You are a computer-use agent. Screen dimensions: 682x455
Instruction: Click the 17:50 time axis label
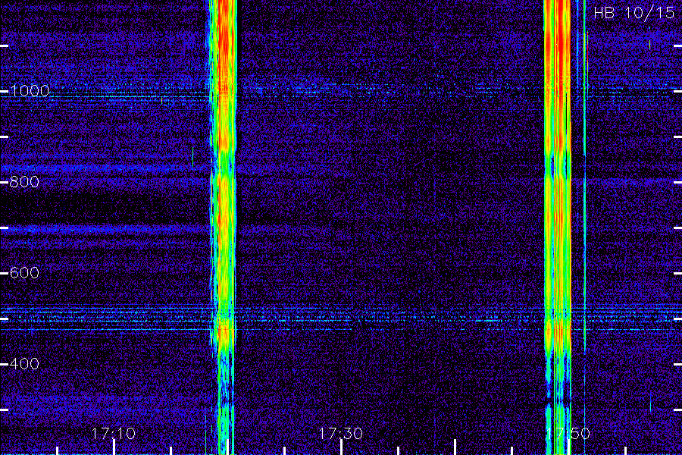[568, 433]
